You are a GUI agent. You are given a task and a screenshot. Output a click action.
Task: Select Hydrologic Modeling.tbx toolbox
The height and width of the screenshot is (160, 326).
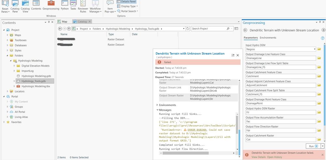coord(36,86)
